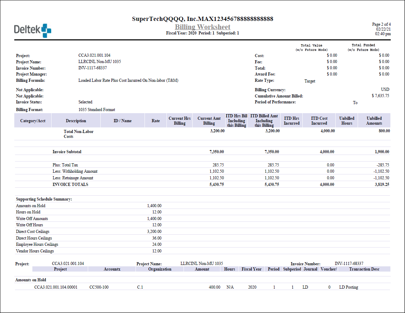
Task: Click the Organization column header
Action: click(x=159, y=269)
